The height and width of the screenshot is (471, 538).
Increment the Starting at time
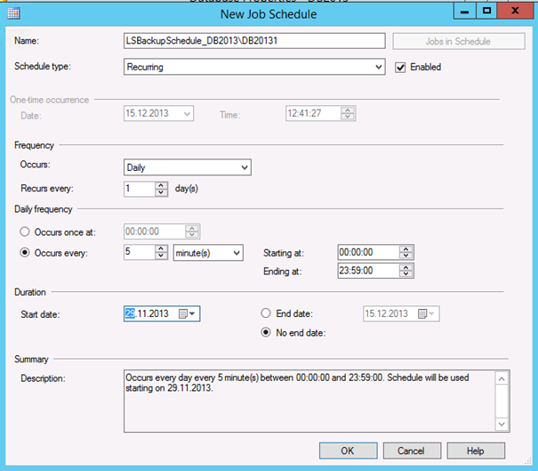point(406,249)
